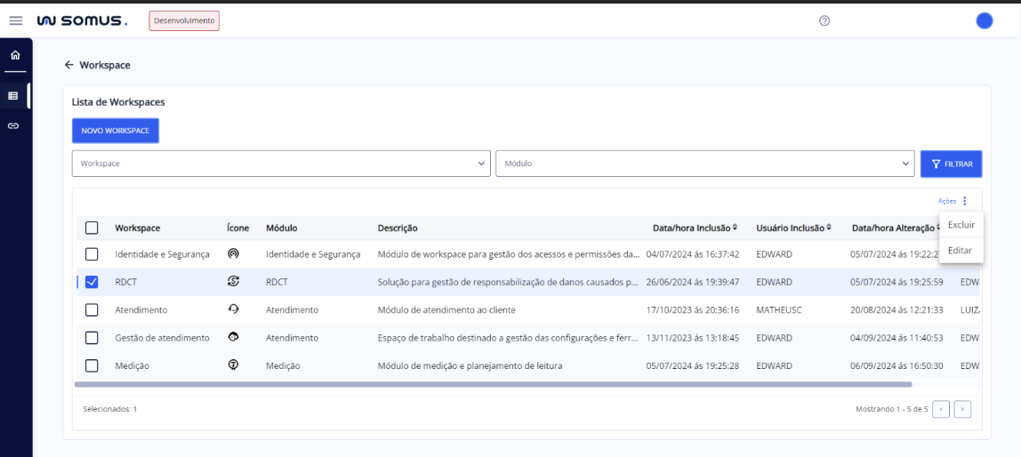Click the Desenvolvimento environment badge
The height and width of the screenshot is (457, 1021).
[184, 20]
